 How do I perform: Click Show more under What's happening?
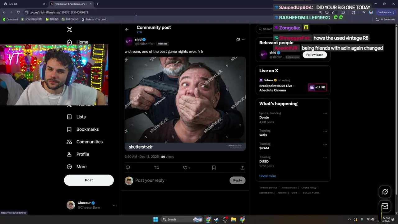point(268,176)
